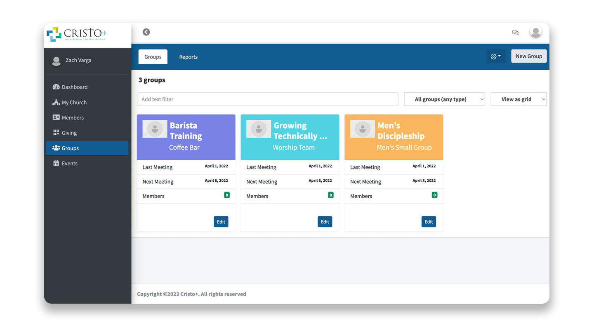This screenshot has width=594, height=328.
Task: Click the Events calendar icon
Action: (56, 163)
